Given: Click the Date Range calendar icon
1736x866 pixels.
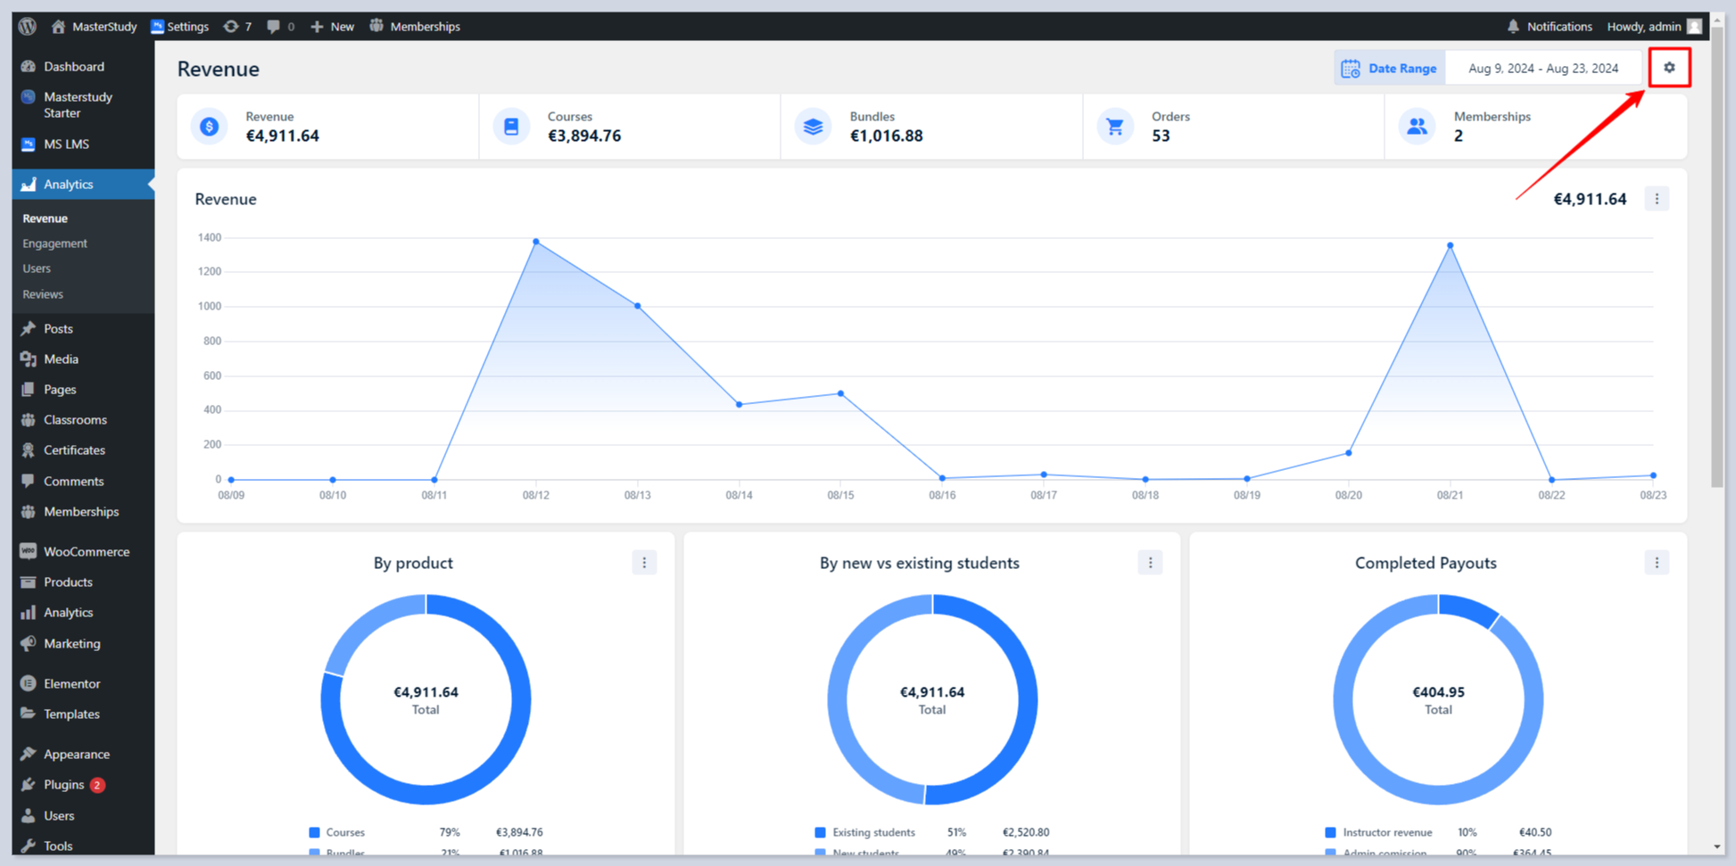Looking at the screenshot, I should coord(1351,69).
